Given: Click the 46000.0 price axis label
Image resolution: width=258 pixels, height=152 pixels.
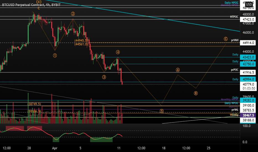Looking at the screenshot, I should (248, 33).
